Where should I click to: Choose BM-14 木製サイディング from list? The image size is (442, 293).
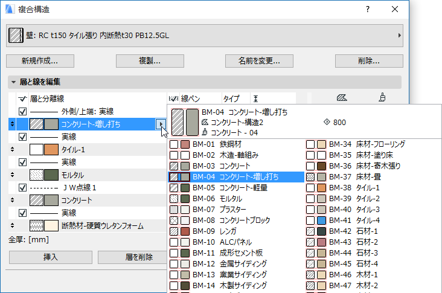(x=236, y=285)
